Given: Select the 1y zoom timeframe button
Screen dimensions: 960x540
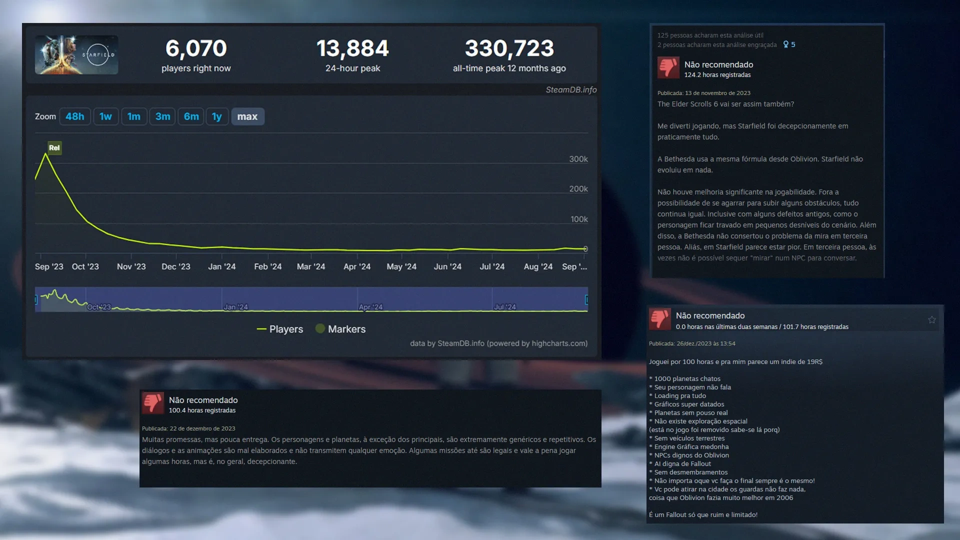Looking at the screenshot, I should click(x=217, y=116).
